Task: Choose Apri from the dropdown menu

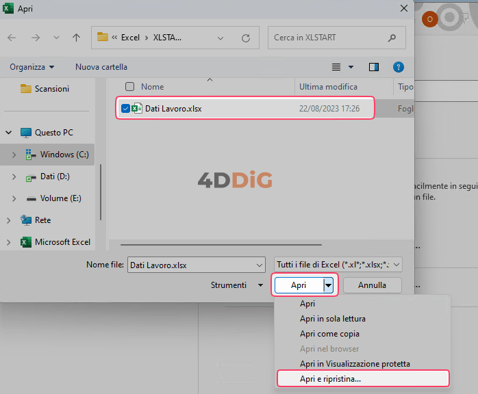Action: 307,304
